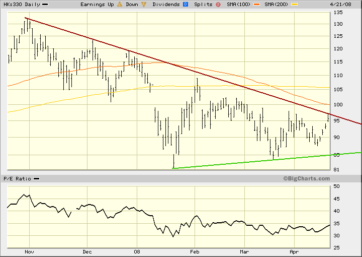Click the 35 P/E axis label

coord(336,223)
